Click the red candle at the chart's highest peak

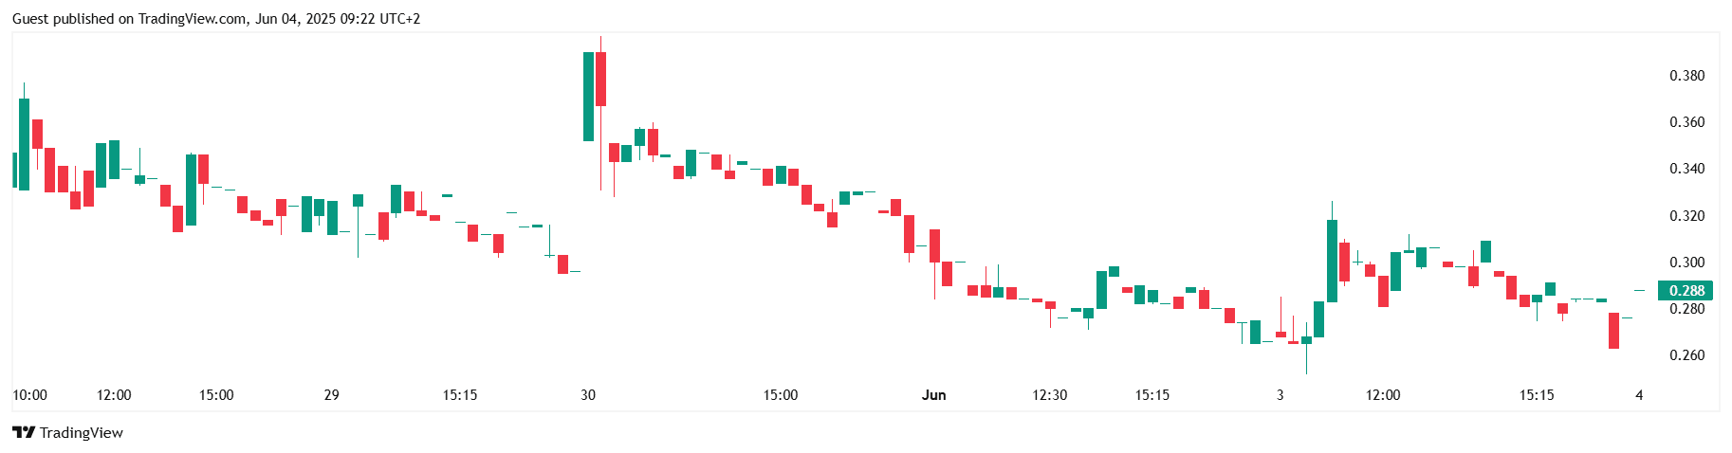pos(600,80)
